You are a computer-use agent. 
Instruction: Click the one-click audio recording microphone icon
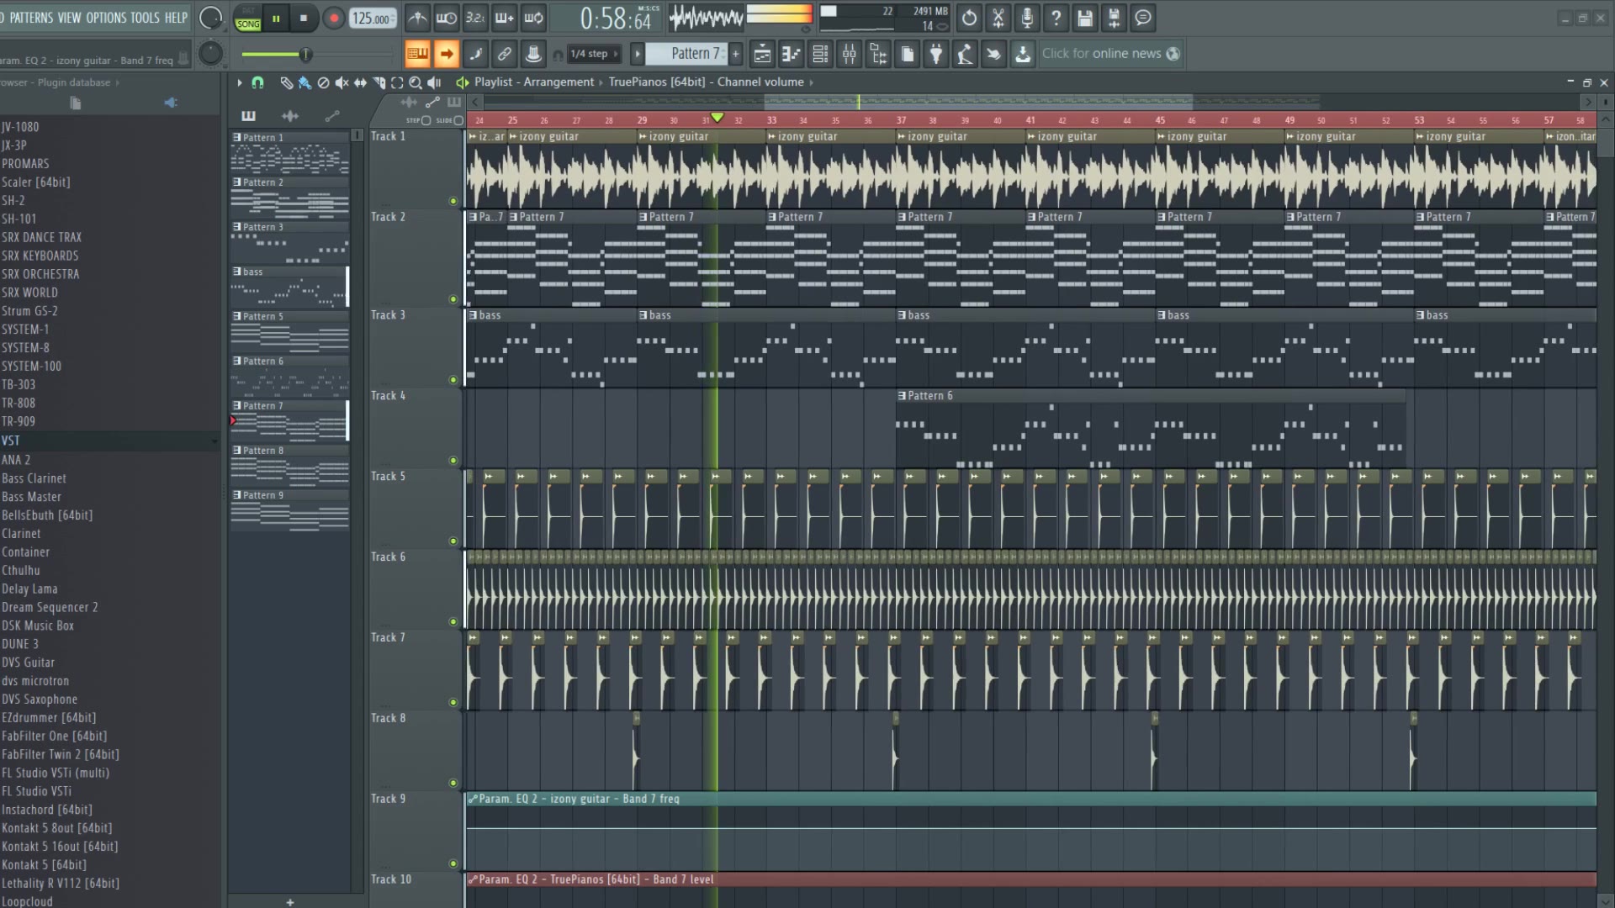pyautogui.click(x=1027, y=18)
